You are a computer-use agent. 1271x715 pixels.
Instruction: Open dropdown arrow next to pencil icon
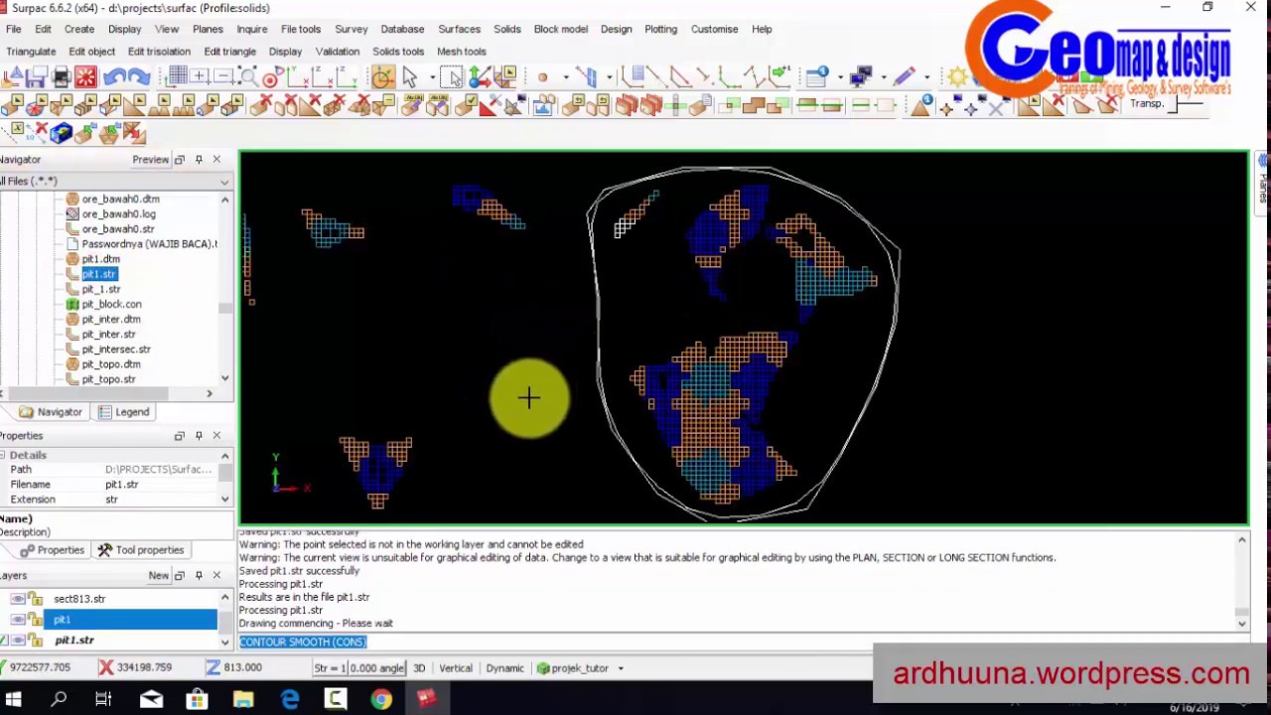pyautogui.click(x=926, y=76)
